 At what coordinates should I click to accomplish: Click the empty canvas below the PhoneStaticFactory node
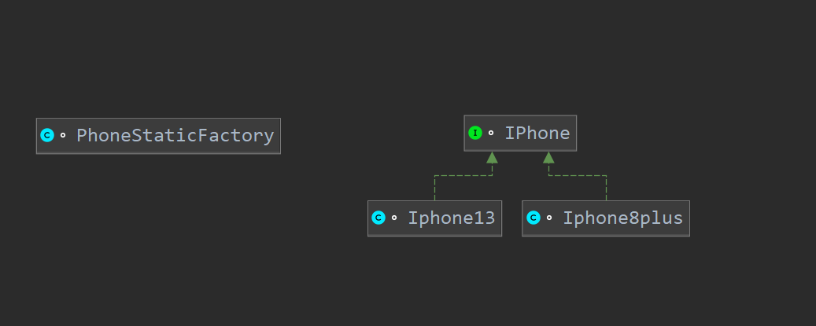157,236
